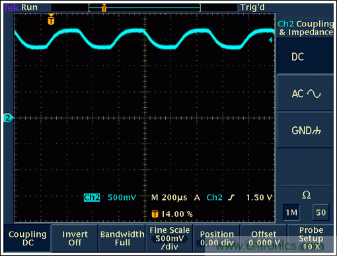Open the Coupling DC menu
Screen dimensions: 337x256
27,238
